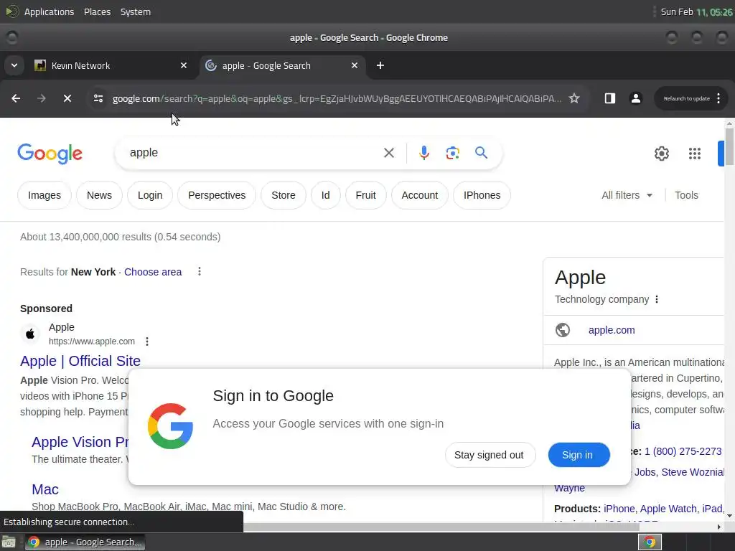The width and height of the screenshot is (735, 551).
Task: Select the Store filter chip
Action: pyautogui.click(x=284, y=195)
